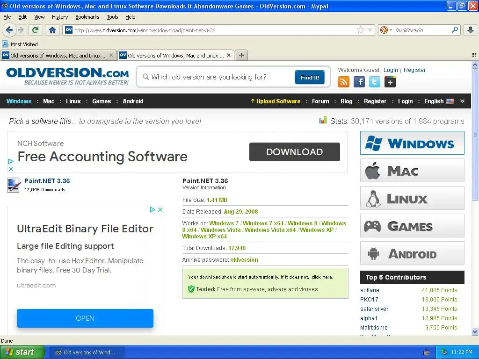Click the OldVersion.com logo
Viewport: 479px width, 359px height.
point(67,76)
